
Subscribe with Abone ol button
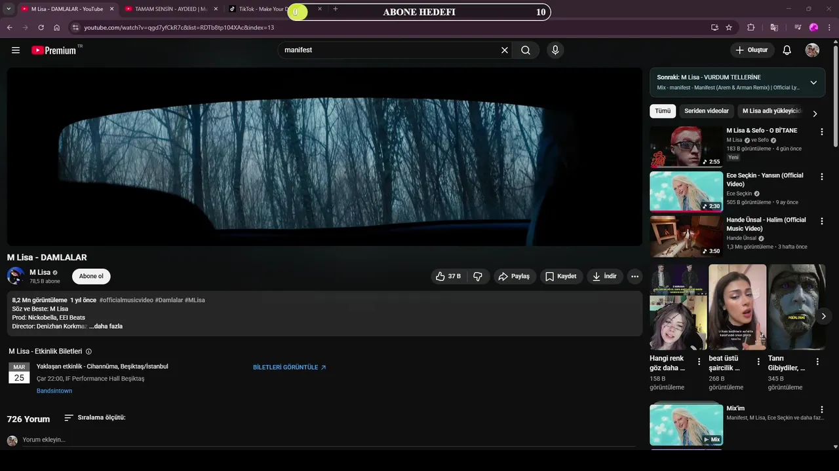point(91,276)
